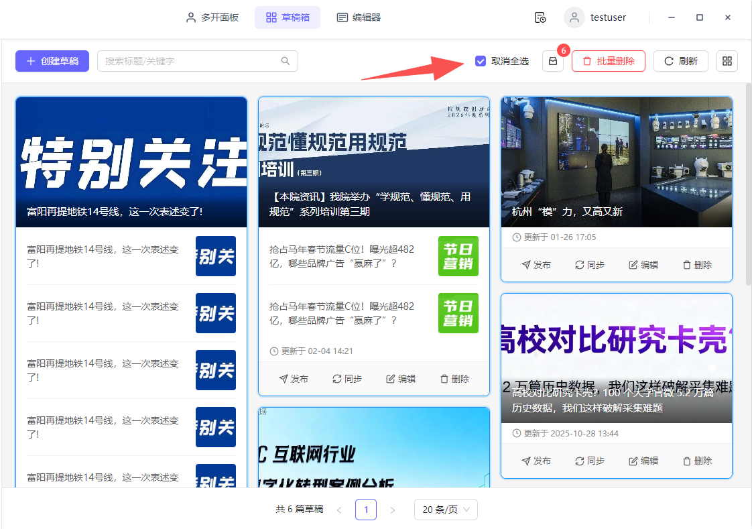Click the vertical scrollbar on the right
The image size is (752, 529).
pyautogui.click(x=749, y=184)
